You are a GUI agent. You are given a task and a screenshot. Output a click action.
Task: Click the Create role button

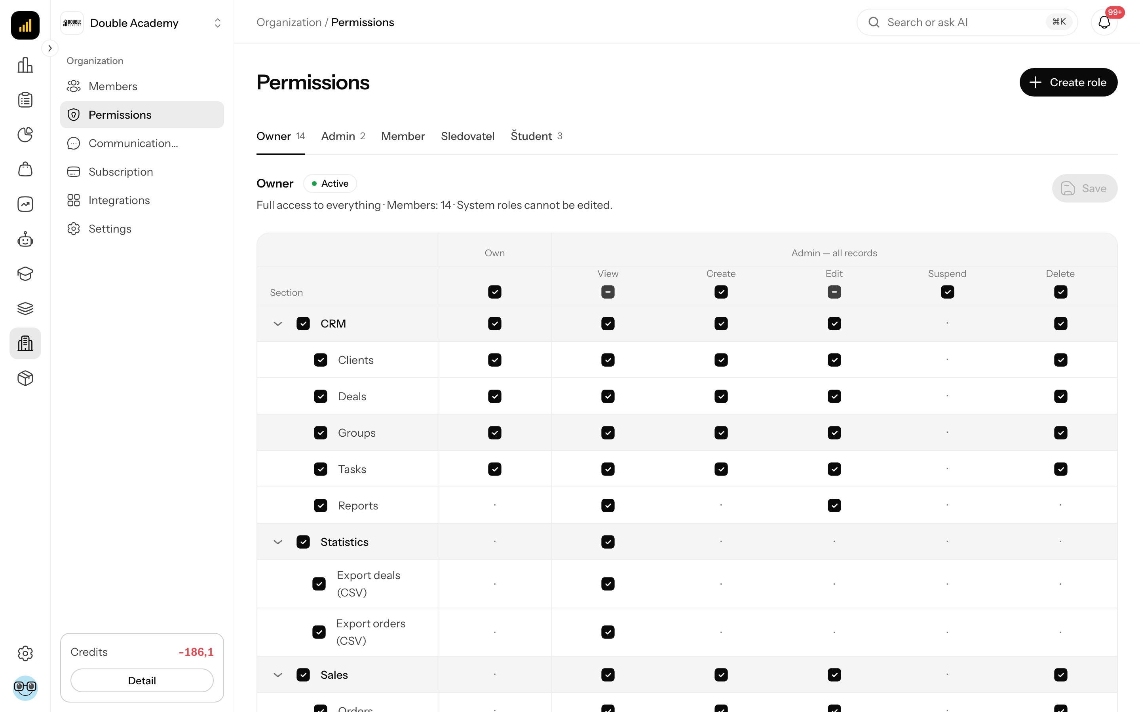point(1068,82)
